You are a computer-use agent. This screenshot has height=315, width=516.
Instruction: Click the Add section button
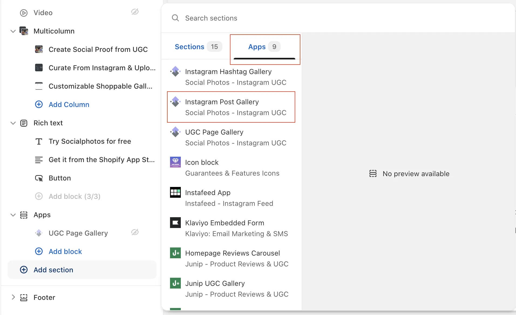[82, 270]
